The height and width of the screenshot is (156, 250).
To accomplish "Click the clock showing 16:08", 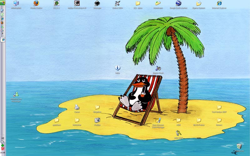I will pyautogui.click(x=2, y=153).
